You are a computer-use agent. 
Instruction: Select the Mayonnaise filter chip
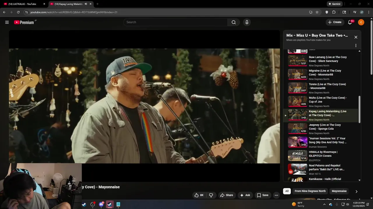[x=339, y=191]
